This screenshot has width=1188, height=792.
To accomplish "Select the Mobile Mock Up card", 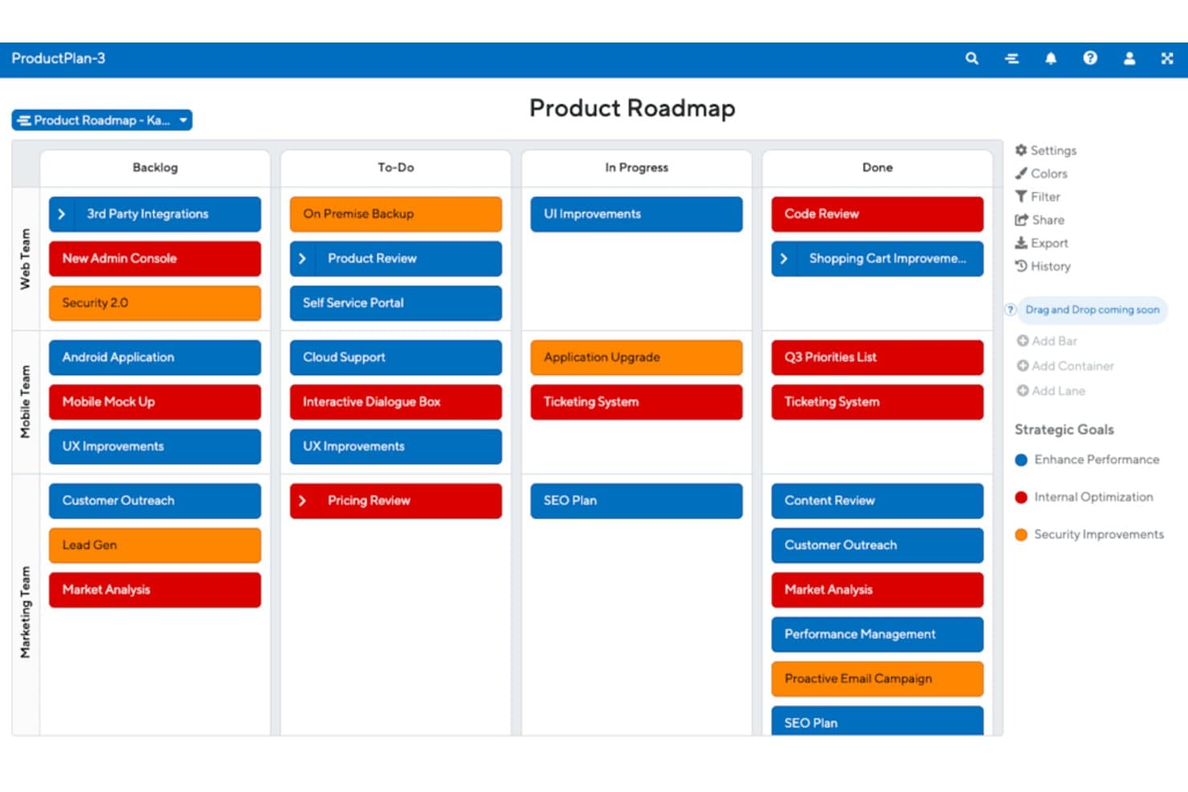I will point(155,402).
